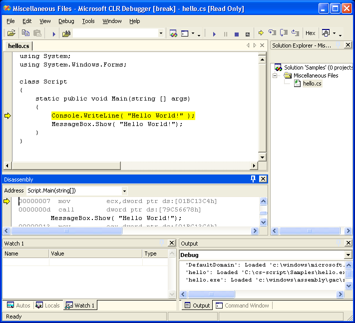Open the View menu
The image size is (355, 323).
45,21
